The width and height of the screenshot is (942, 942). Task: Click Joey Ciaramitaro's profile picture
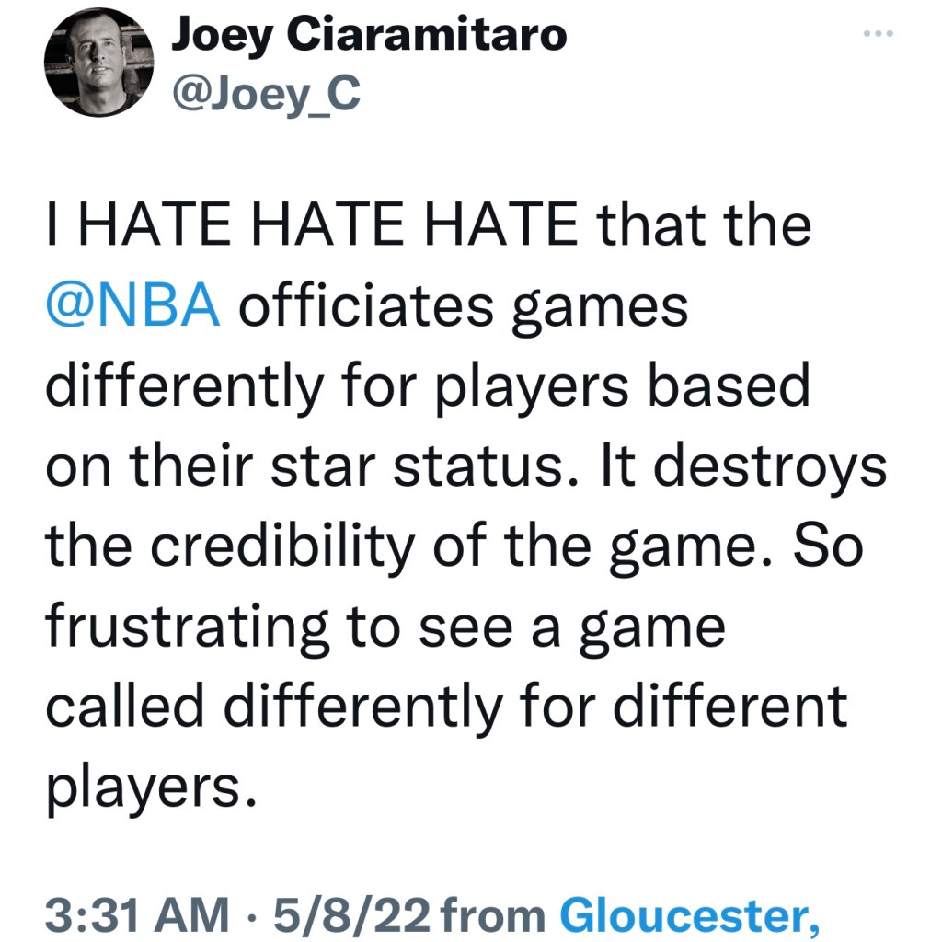(x=98, y=63)
